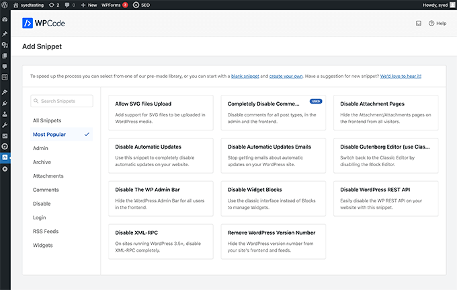Open the Howdy, syed account menu

(432, 5)
